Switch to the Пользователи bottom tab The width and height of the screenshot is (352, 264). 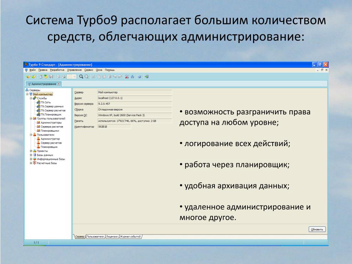[95, 236]
